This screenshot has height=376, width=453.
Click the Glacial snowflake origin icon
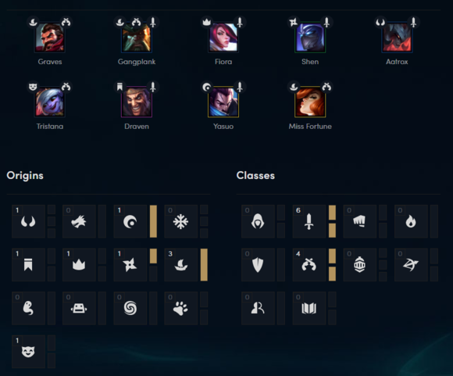[x=181, y=221]
